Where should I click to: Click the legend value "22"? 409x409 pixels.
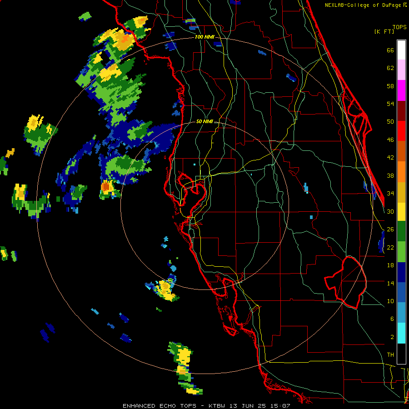coord(390,247)
